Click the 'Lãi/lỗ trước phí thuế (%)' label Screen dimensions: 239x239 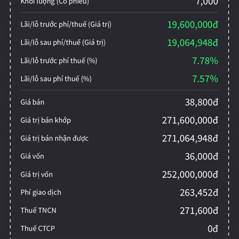point(59,61)
